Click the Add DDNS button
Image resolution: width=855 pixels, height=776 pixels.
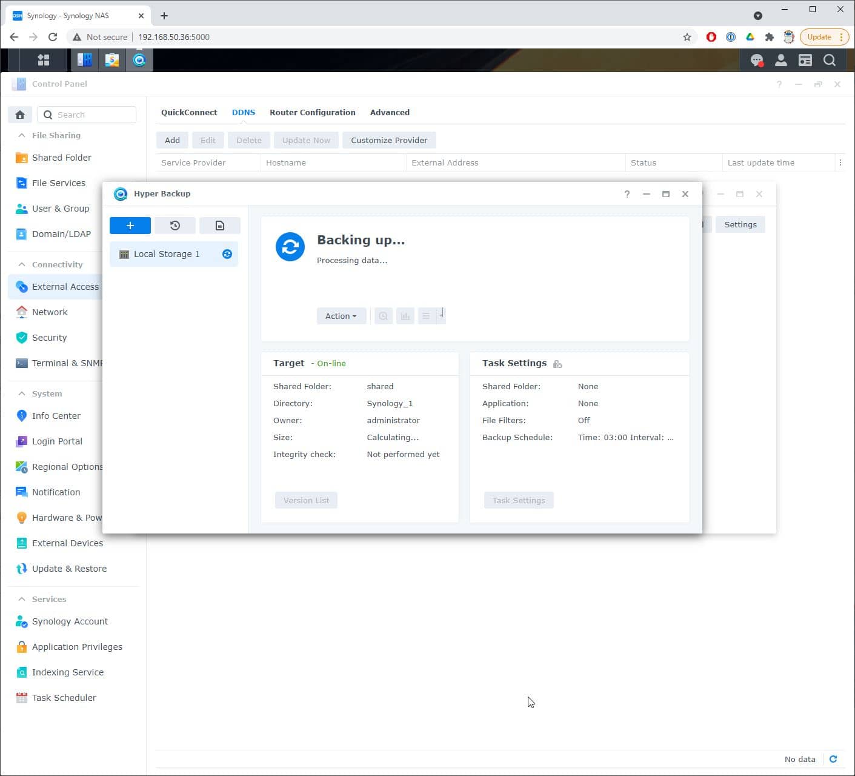coord(172,140)
